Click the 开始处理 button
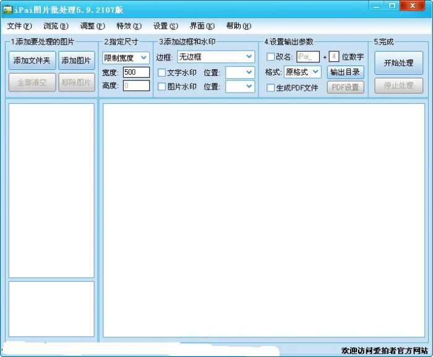 tap(398, 63)
